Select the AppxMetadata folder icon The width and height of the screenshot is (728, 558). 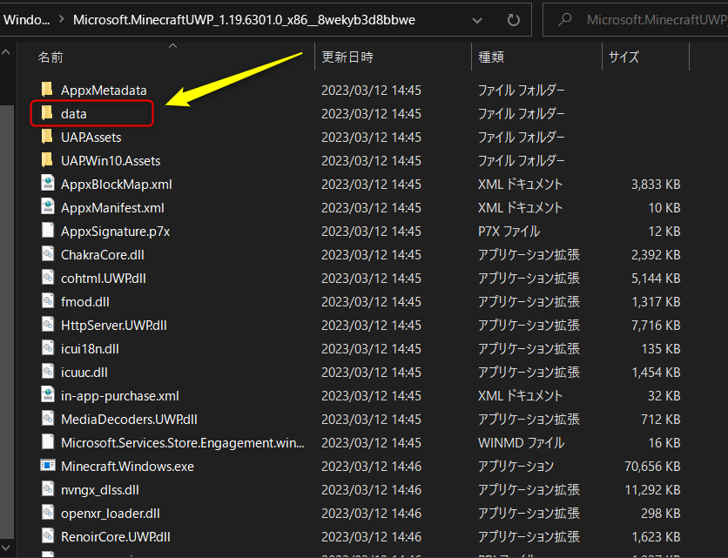tap(47, 90)
